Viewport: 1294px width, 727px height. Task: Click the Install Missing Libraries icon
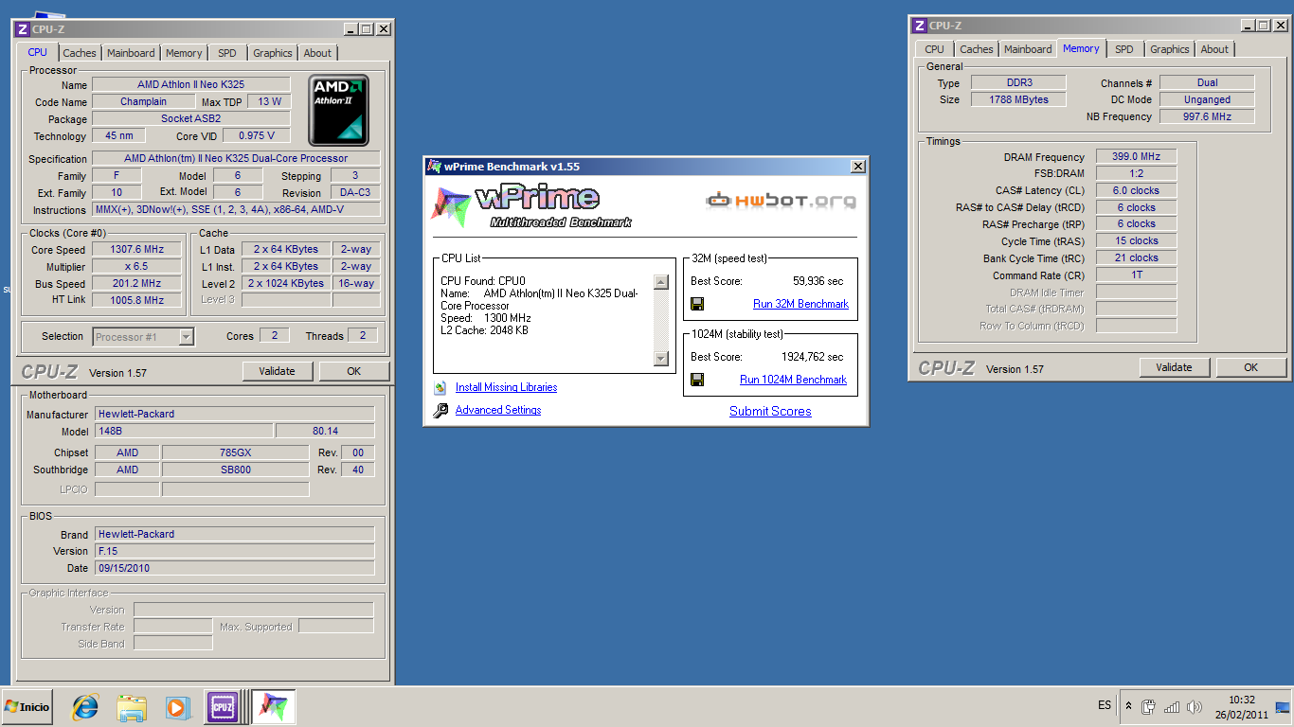(440, 387)
